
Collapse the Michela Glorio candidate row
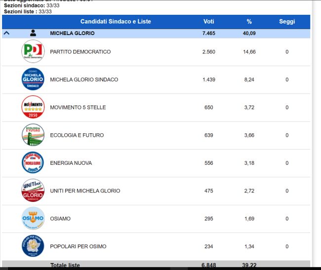pyautogui.click(x=6, y=34)
